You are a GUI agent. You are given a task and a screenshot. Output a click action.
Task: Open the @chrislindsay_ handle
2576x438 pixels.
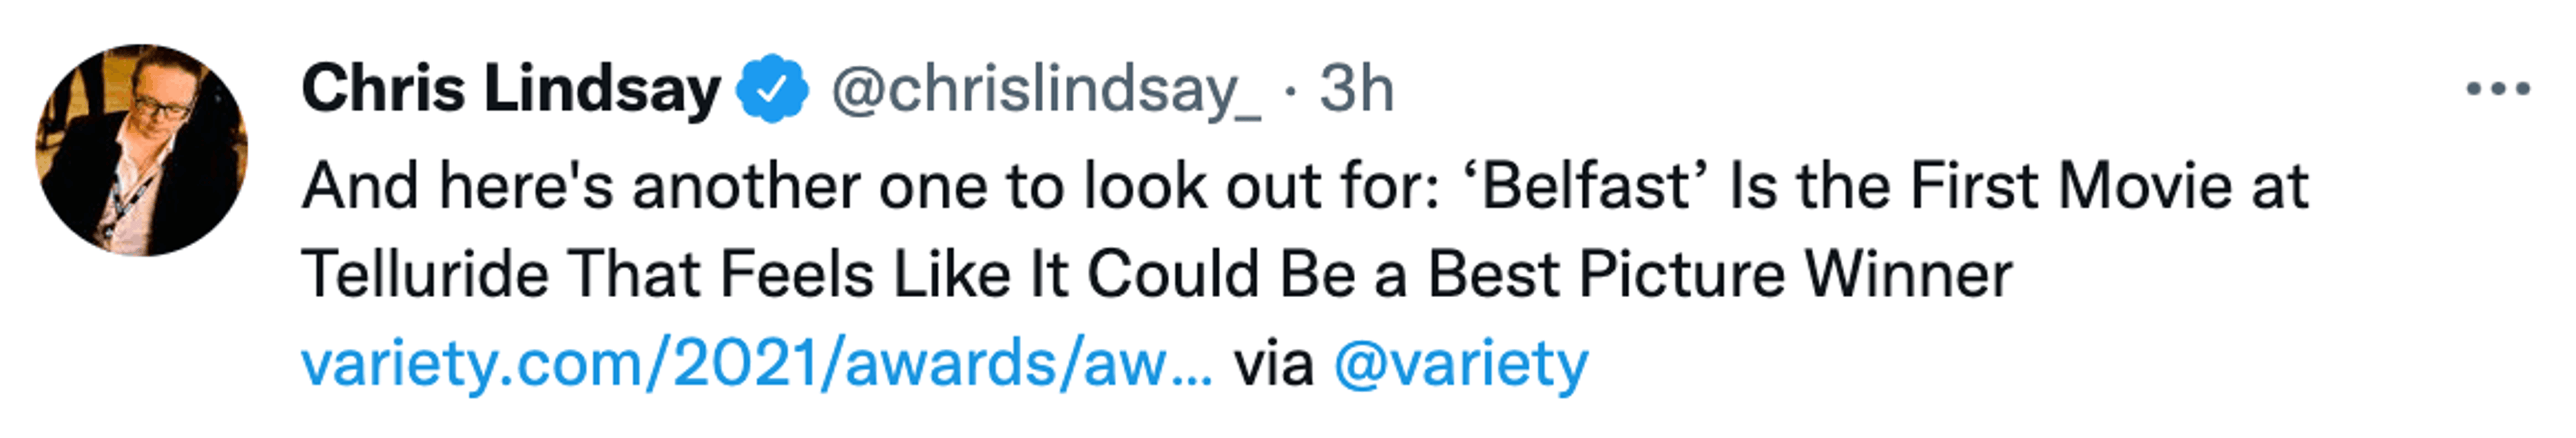[1045, 90]
